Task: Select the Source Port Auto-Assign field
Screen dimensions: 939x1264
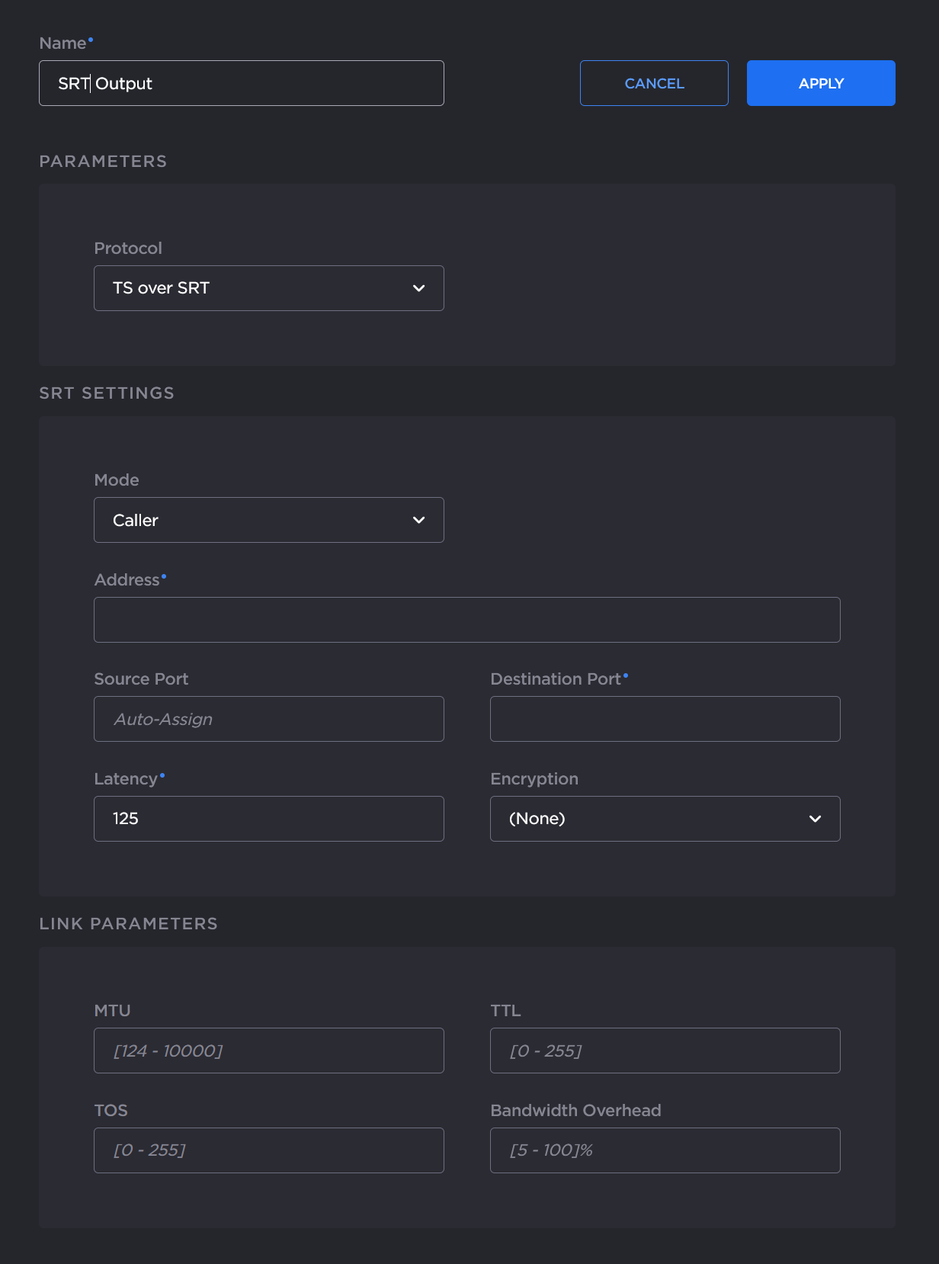Action: coord(268,719)
